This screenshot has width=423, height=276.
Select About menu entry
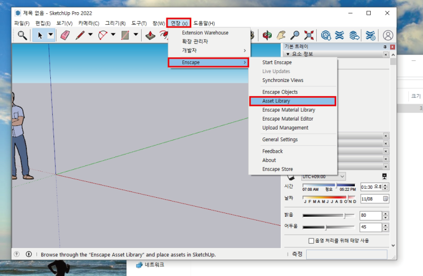click(293, 160)
